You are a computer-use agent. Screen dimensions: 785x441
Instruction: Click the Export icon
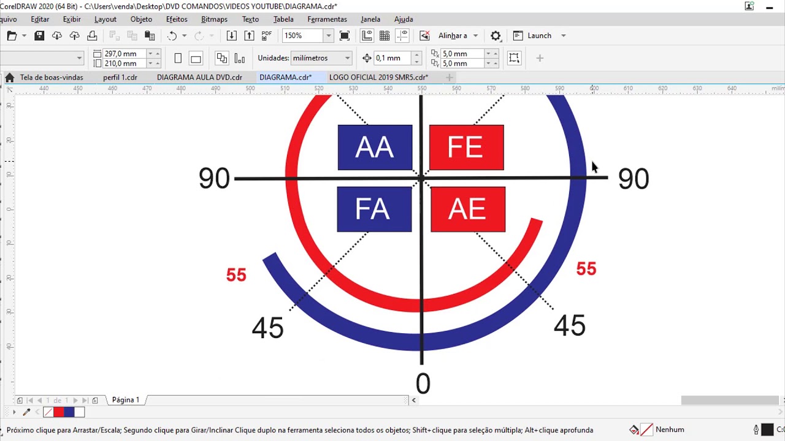click(x=249, y=36)
